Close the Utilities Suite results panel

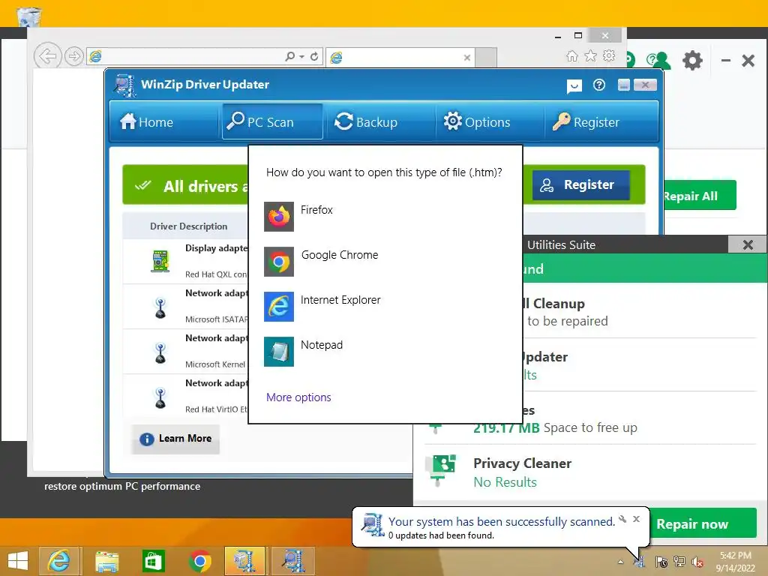point(748,245)
